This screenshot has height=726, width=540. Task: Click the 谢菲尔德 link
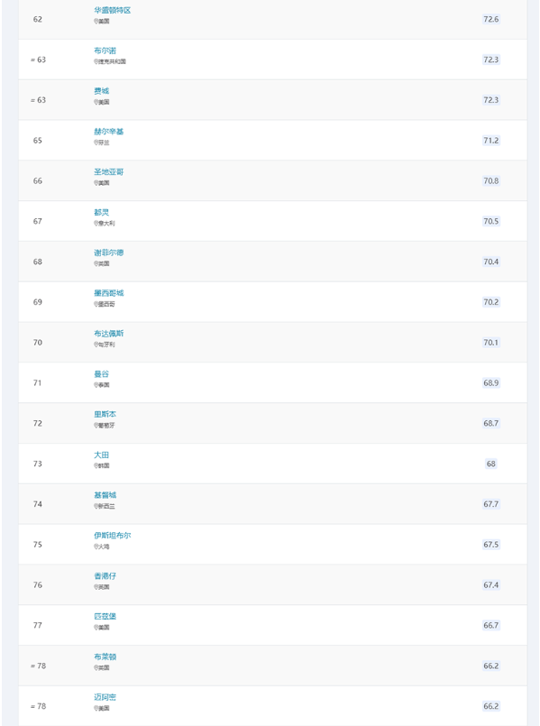(x=109, y=253)
